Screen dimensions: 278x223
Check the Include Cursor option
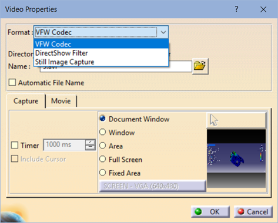pos(15,159)
